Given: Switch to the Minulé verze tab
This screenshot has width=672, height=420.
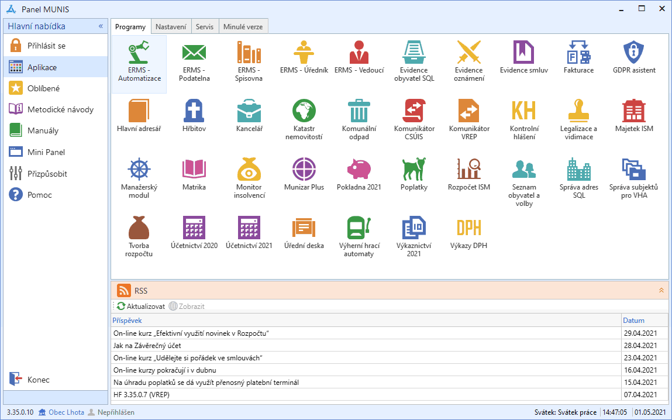Looking at the screenshot, I should pyautogui.click(x=243, y=27).
